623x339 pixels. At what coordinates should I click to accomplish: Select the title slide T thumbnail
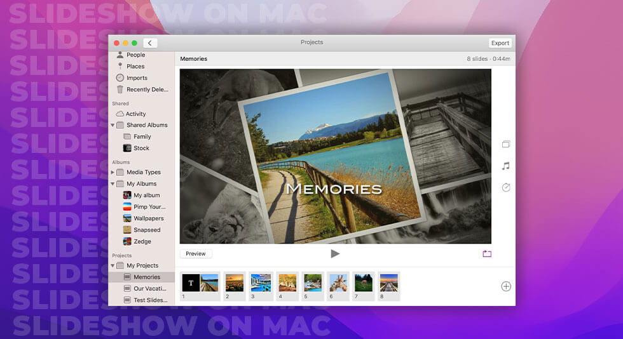click(x=191, y=283)
